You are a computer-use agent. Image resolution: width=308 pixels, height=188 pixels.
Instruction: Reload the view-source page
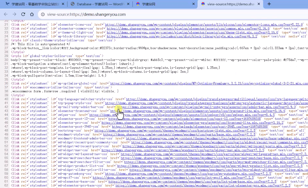[x=23, y=14]
